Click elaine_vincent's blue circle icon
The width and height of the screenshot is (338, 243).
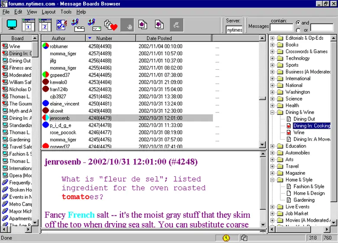[x=45, y=103]
